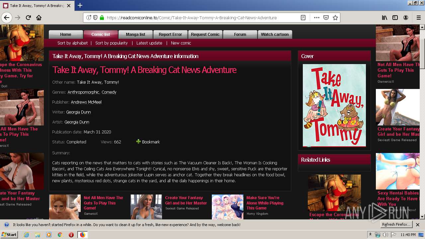This screenshot has height=239, width=425.
Task: Toggle Reader View icon in address bar
Action: click(x=303, y=18)
